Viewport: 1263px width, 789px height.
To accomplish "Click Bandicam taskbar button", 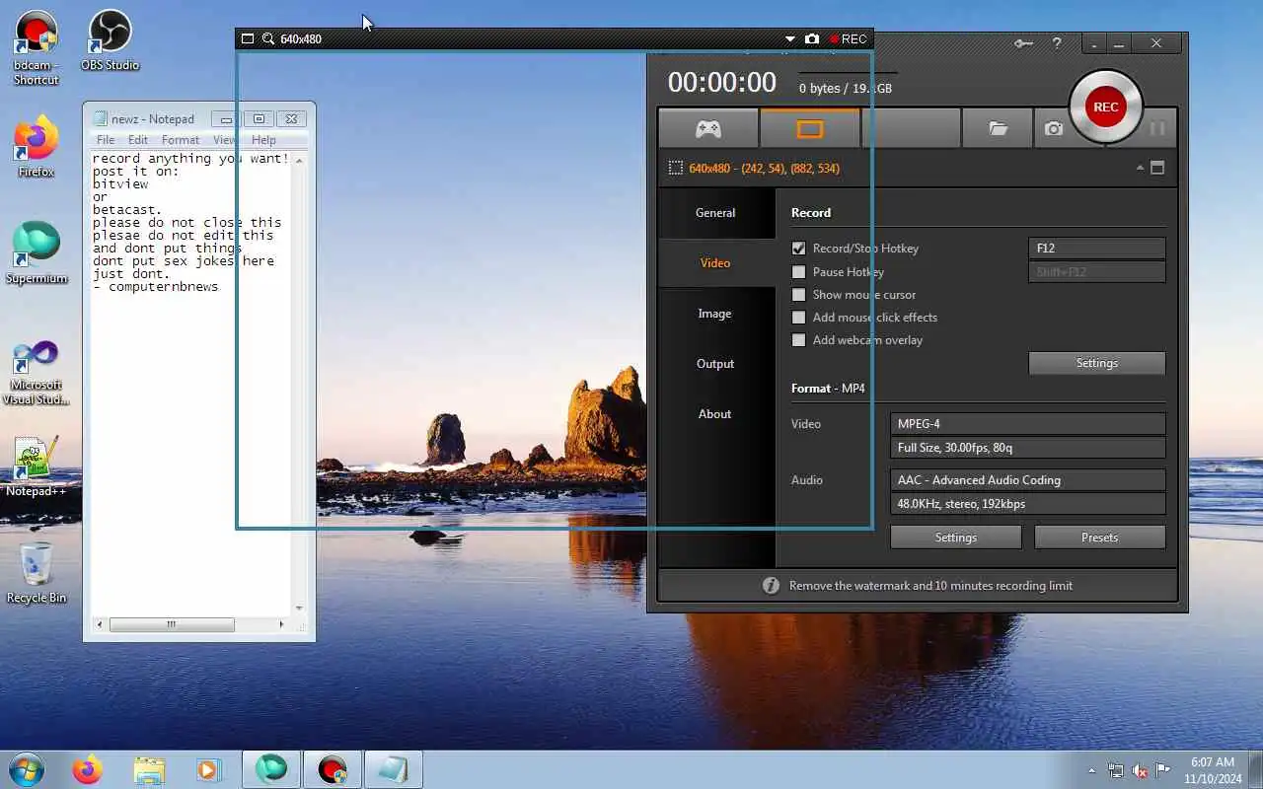I will point(333,769).
